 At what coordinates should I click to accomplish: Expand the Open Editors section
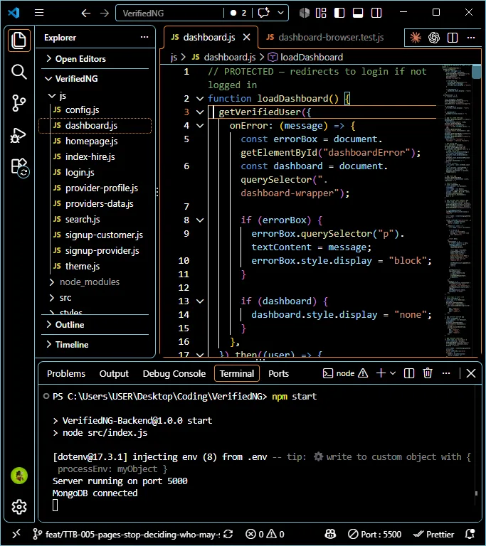click(95, 58)
